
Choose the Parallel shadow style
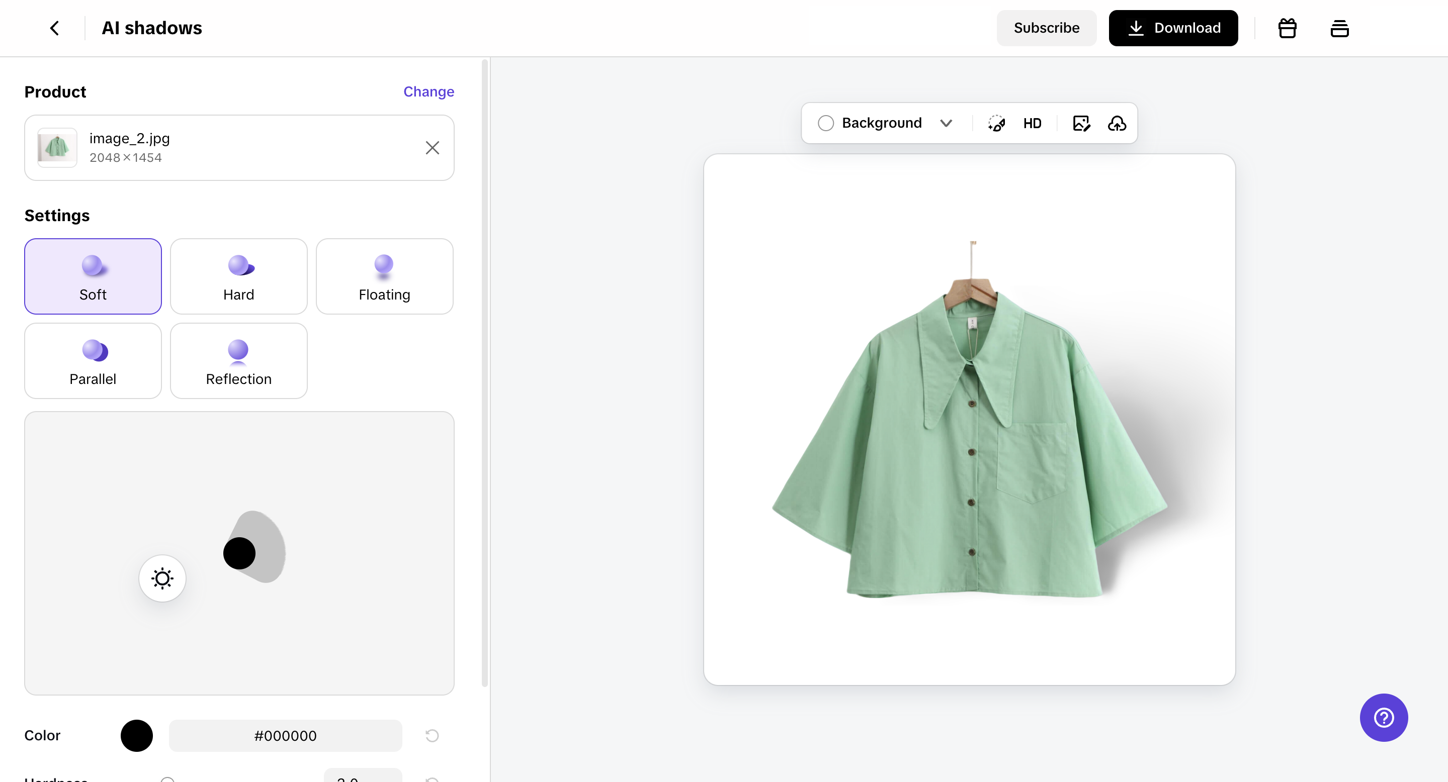coord(93,361)
